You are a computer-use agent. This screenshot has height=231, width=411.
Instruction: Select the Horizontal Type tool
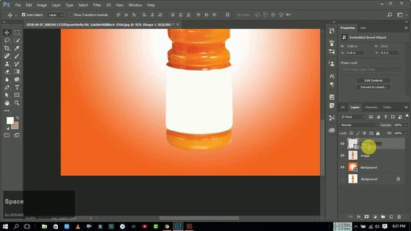tap(17, 87)
